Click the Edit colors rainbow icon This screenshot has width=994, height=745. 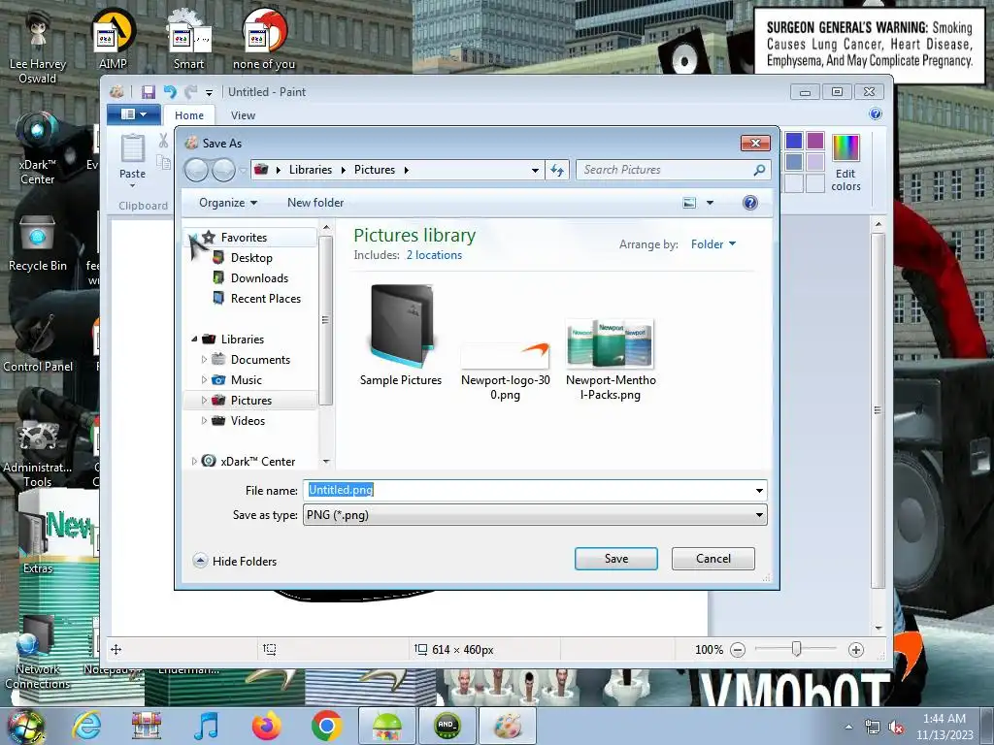coord(845,148)
